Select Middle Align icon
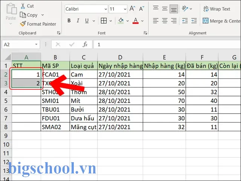 pos(165,8)
